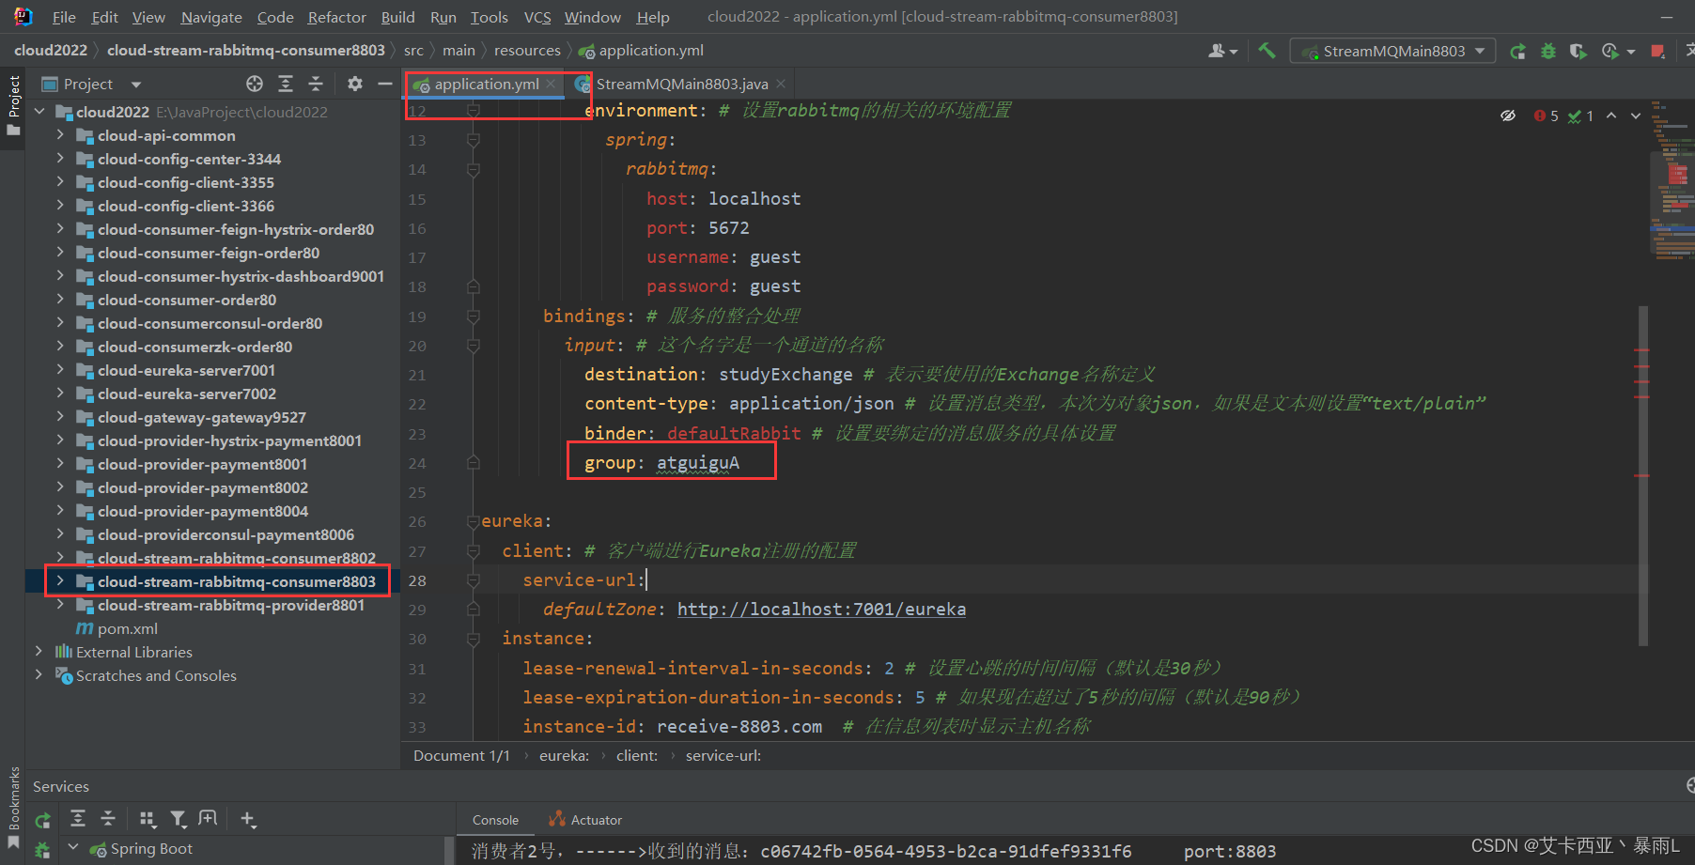1695x865 pixels.
Task: Select the application.yml editor tab
Action: click(487, 84)
